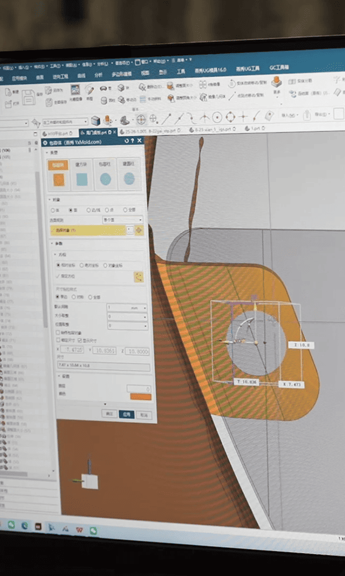Screen dimensions: 345x576
Task: Open the GC Toolbox ribbon tab
Action: click(x=279, y=67)
